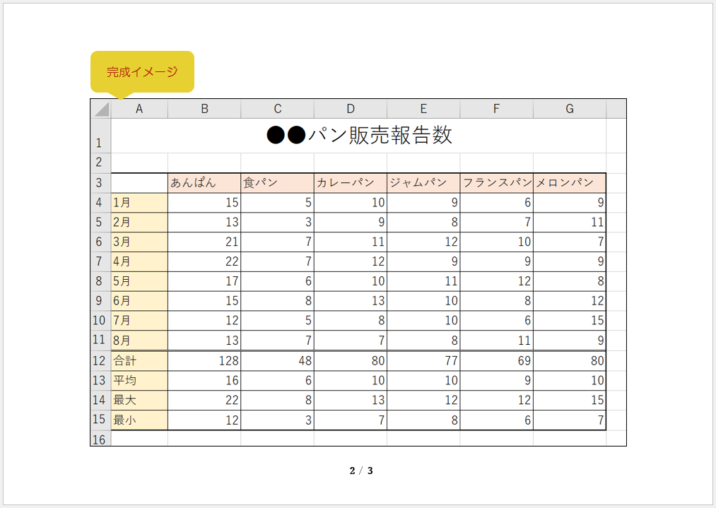Select the 1月 row label
716x508 pixels.
139,203
